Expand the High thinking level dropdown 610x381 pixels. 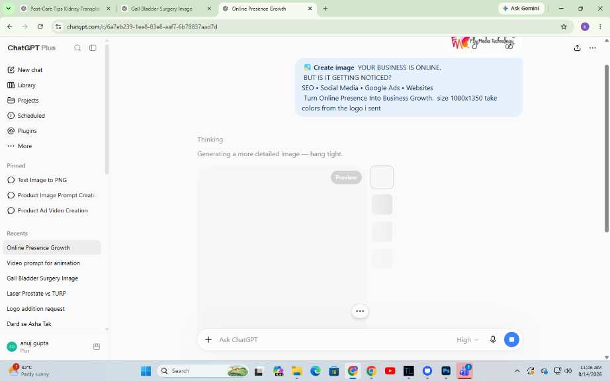click(467, 340)
